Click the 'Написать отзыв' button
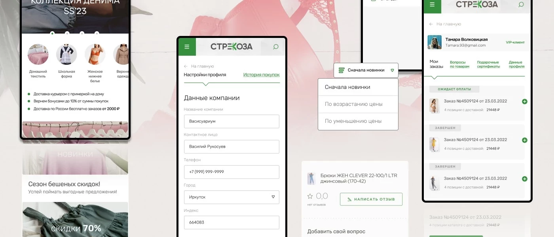554x237 pixels. coord(371,199)
